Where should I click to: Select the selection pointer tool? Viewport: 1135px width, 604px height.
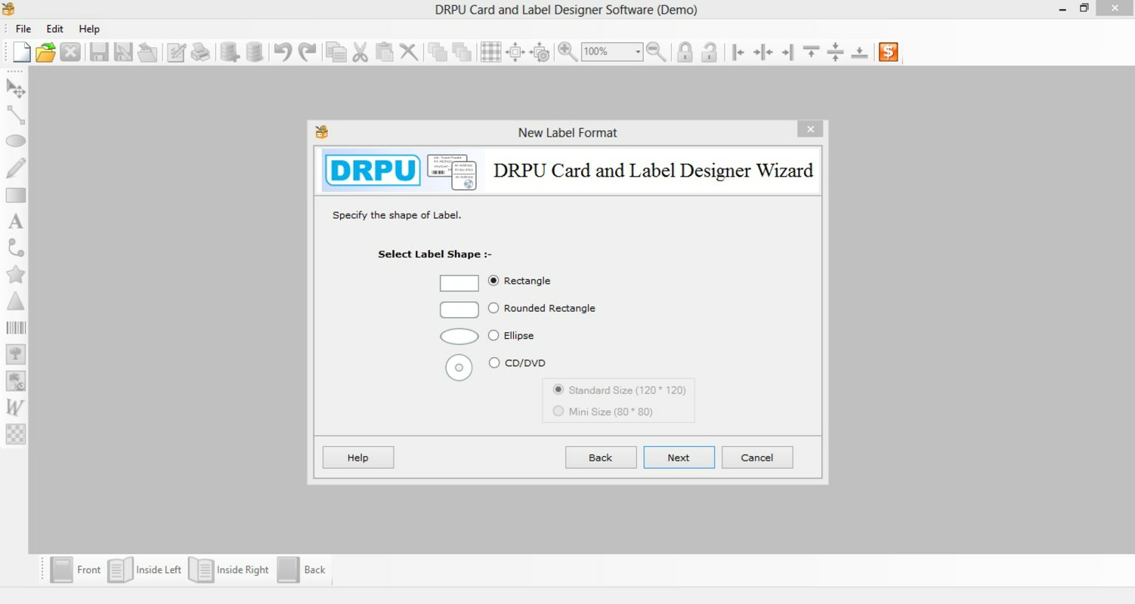16,88
